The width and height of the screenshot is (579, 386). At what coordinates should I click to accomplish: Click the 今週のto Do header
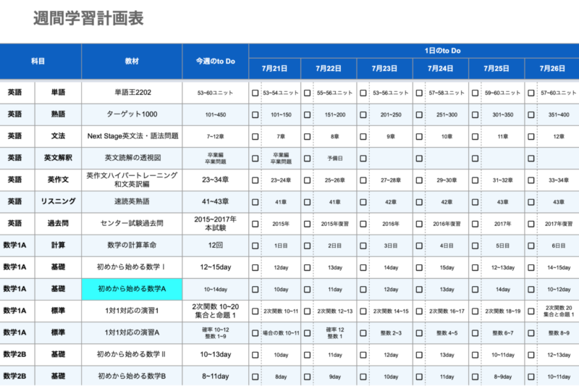coord(216,62)
